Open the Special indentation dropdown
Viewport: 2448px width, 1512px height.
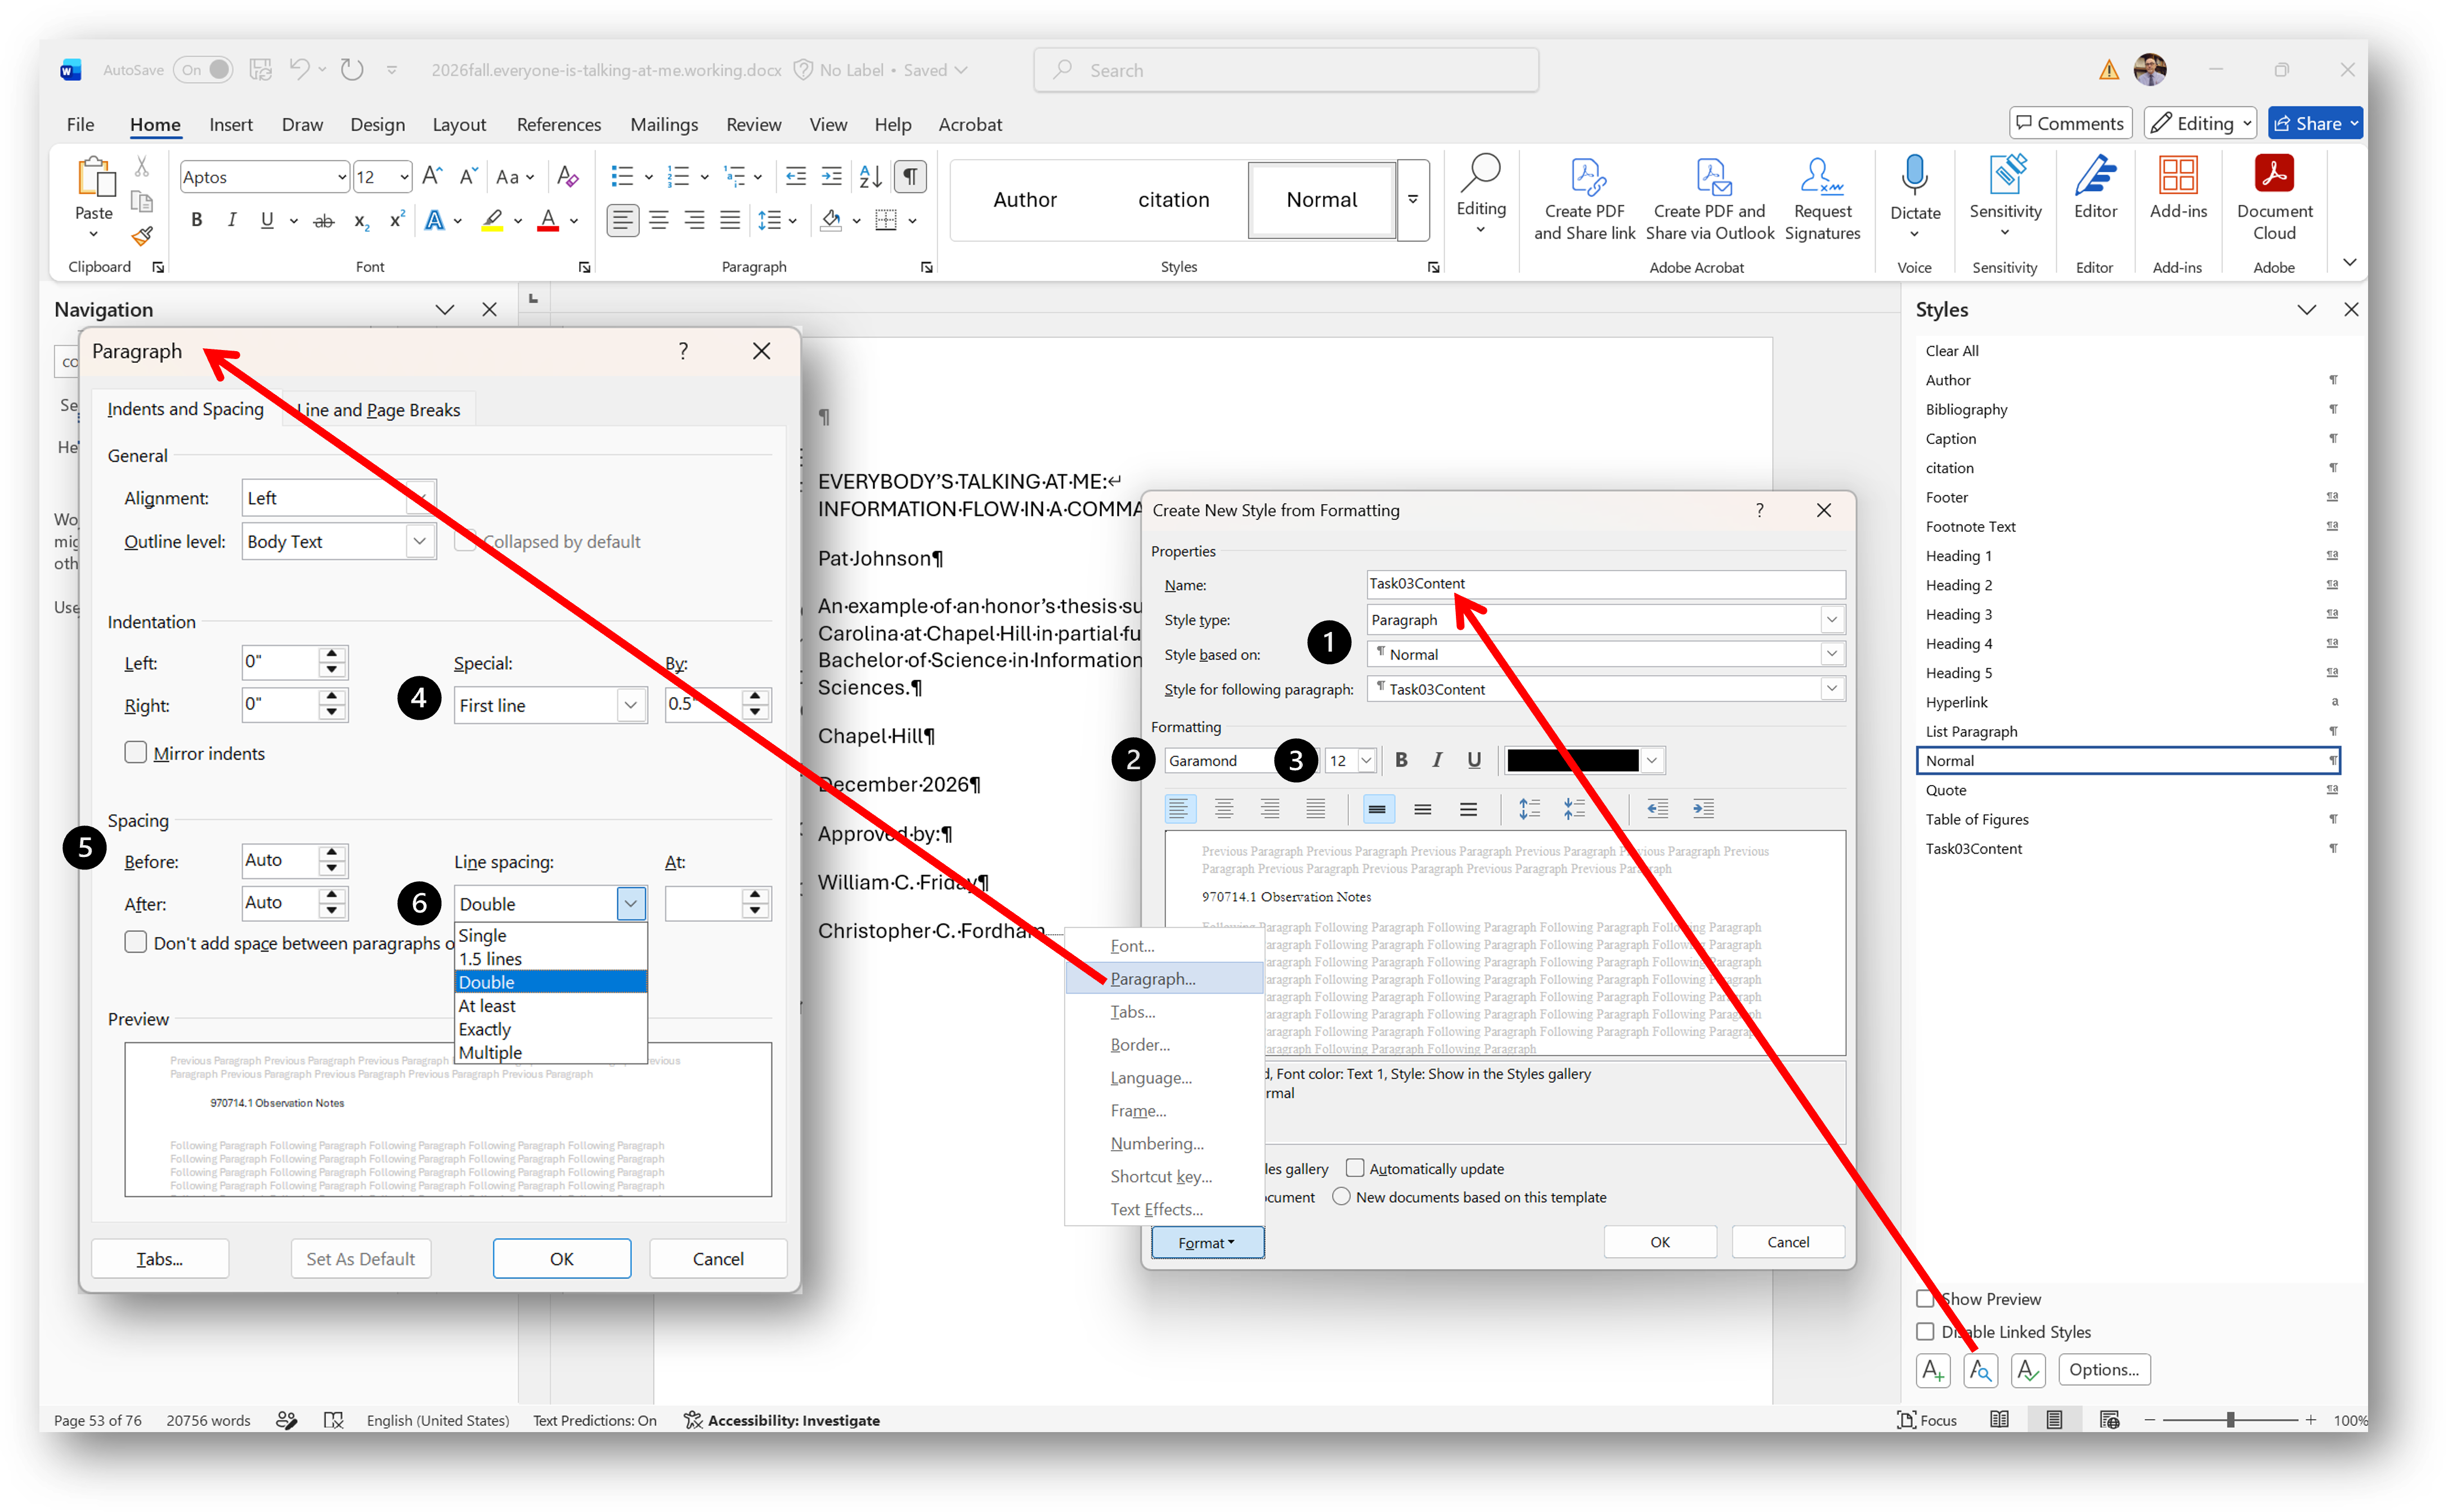click(x=630, y=705)
